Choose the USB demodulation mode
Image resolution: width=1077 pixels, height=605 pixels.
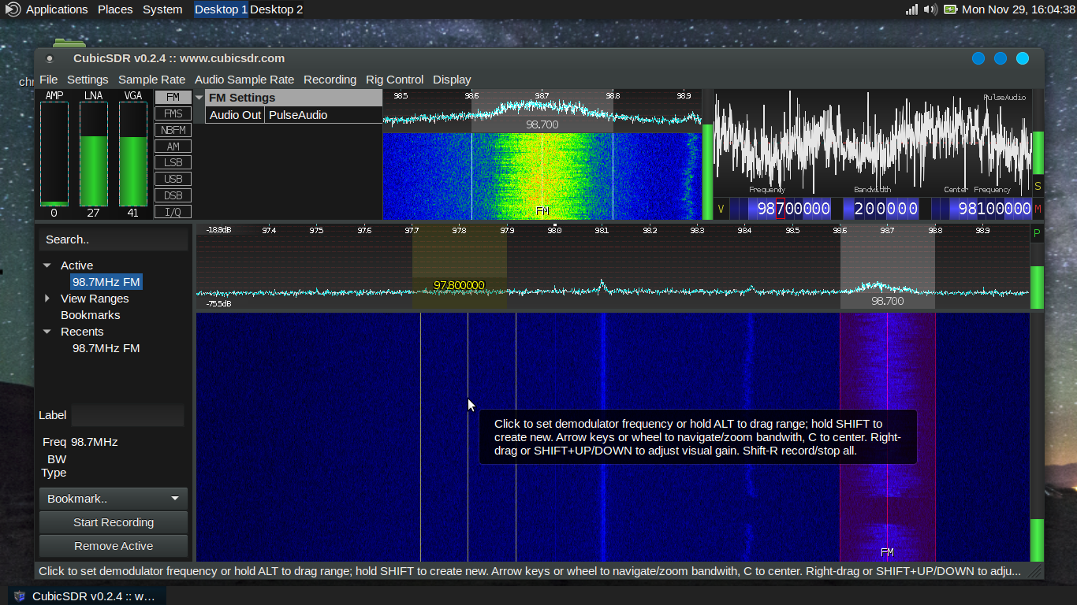pyautogui.click(x=172, y=179)
